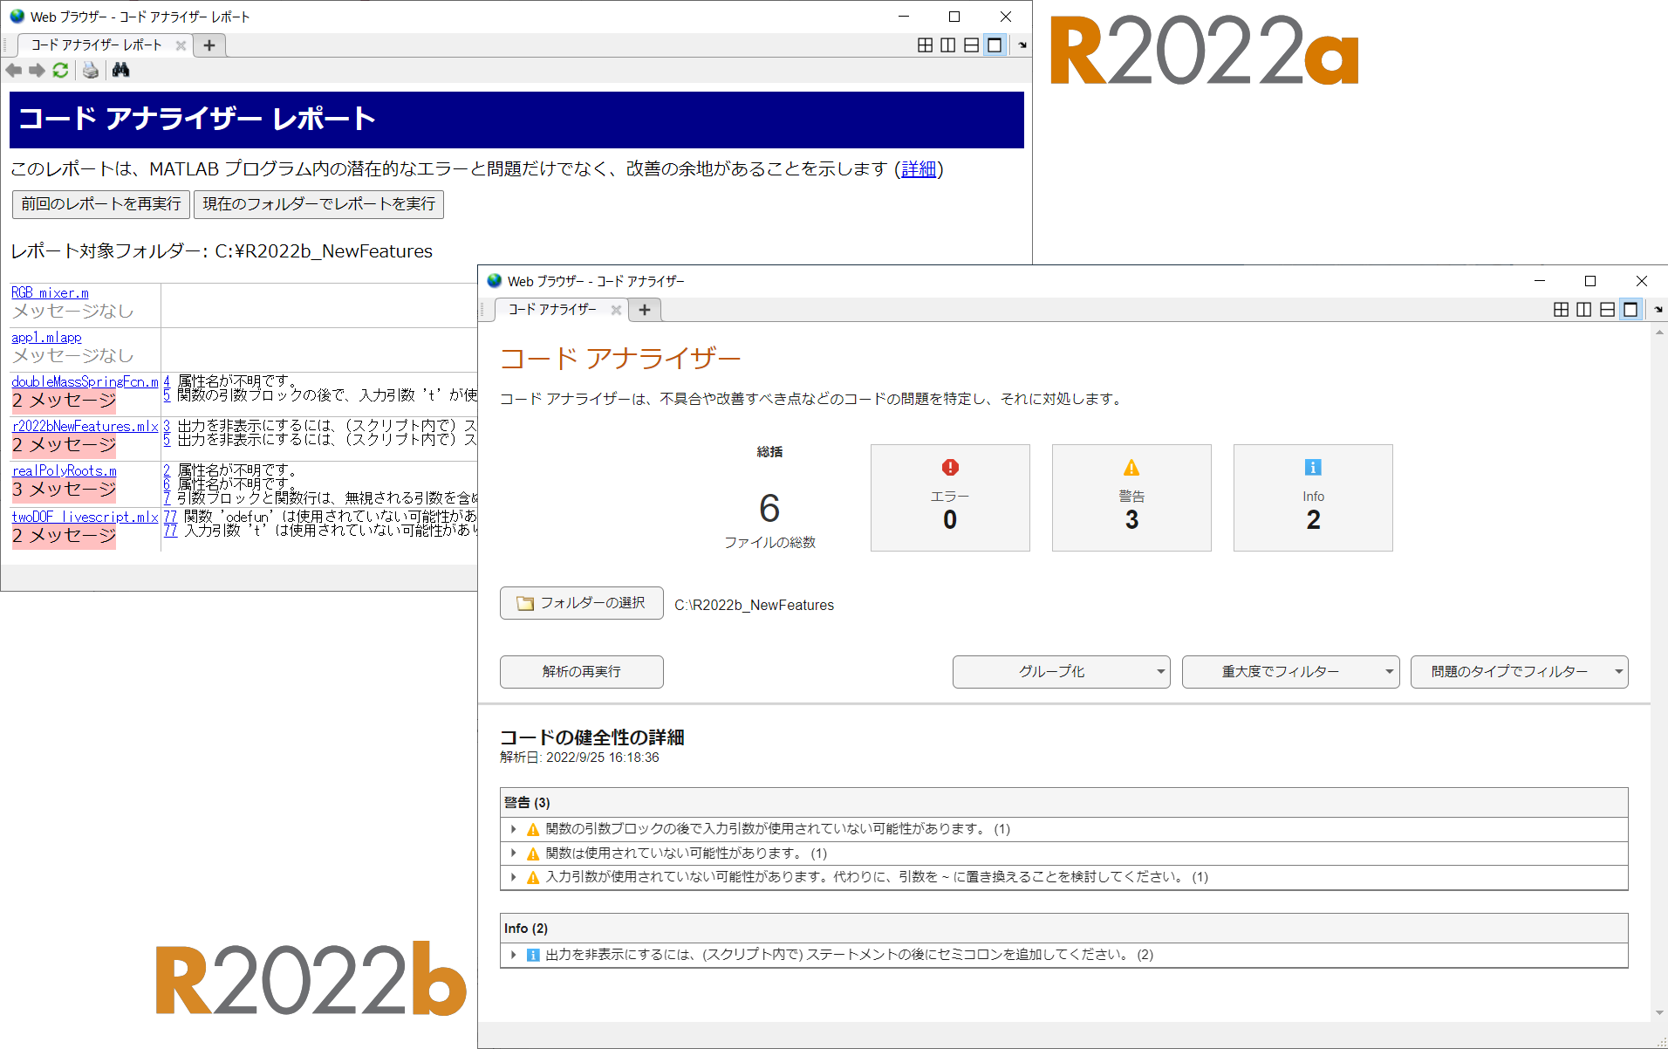Open the グループ化 dropdown
Screen dimensions: 1668x1049
click(1061, 672)
